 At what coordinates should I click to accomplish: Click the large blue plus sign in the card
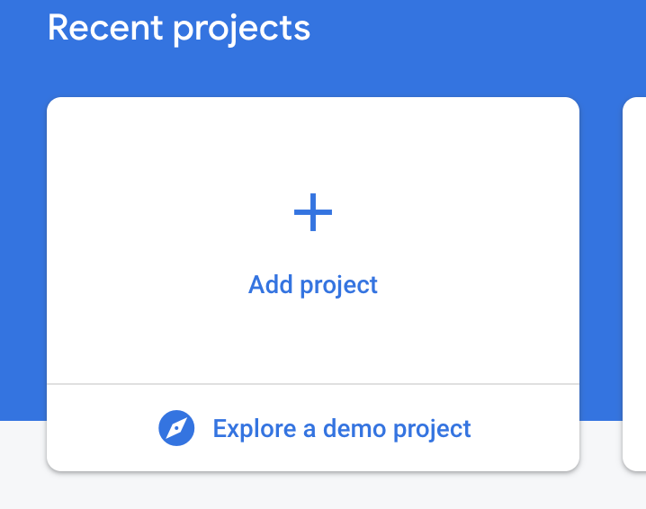[x=313, y=212]
